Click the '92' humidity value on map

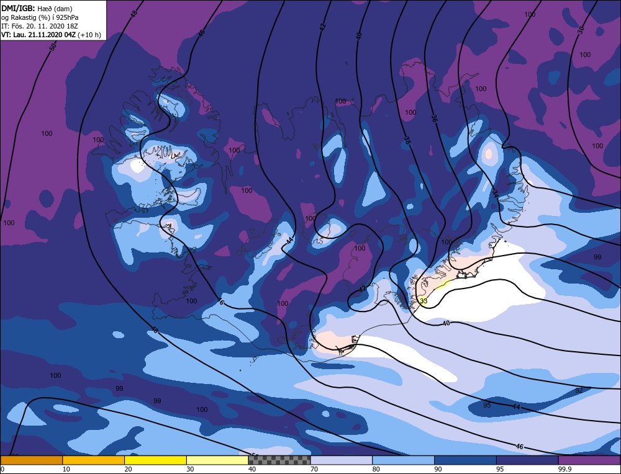click(579, 390)
